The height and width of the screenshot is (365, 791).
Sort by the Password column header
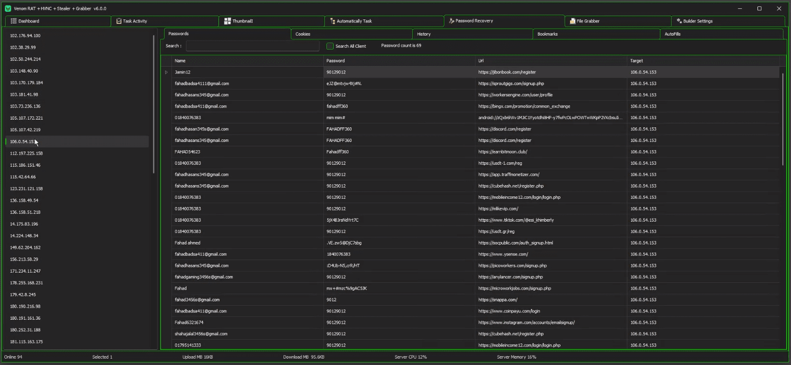(x=399, y=61)
